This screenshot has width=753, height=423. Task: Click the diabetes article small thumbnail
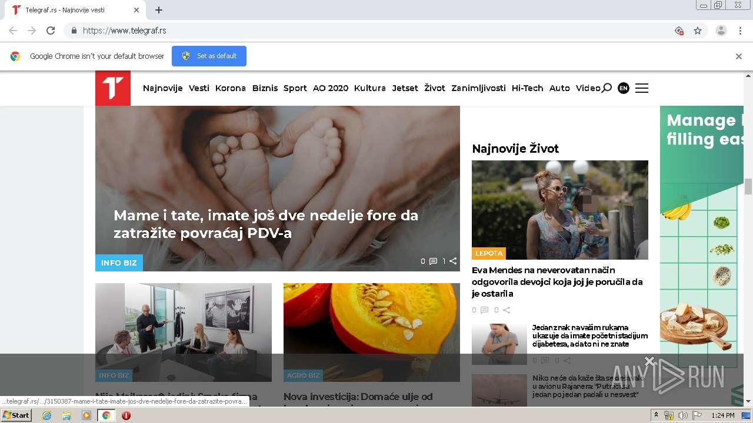pyautogui.click(x=499, y=344)
